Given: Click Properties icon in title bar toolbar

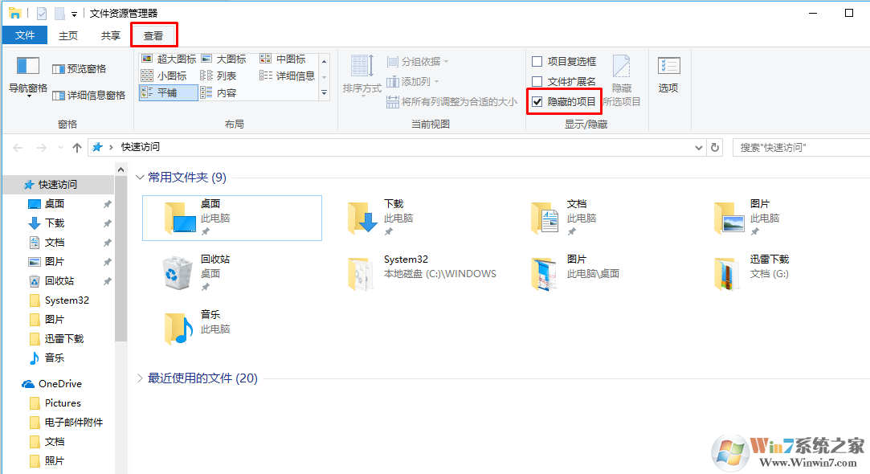Looking at the screenshot, I should pos(41,13).
